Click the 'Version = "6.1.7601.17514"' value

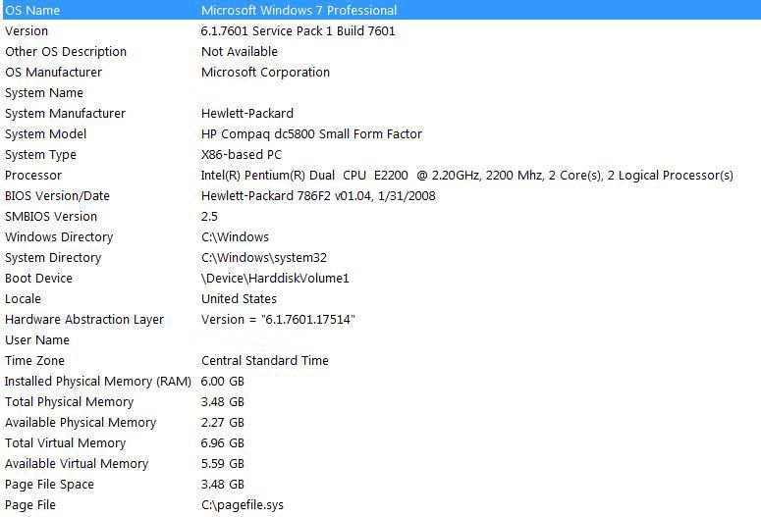[x=278, y=320]
